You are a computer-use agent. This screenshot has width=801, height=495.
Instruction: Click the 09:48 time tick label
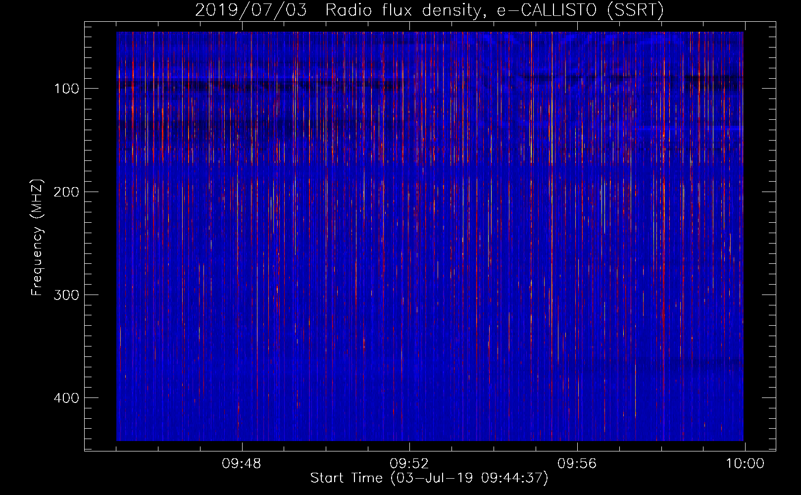click(242, 464)
